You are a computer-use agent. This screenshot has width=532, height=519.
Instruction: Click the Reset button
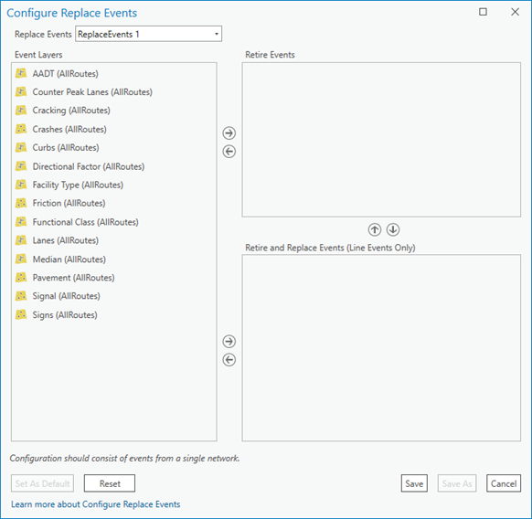[x=110, y=483]
